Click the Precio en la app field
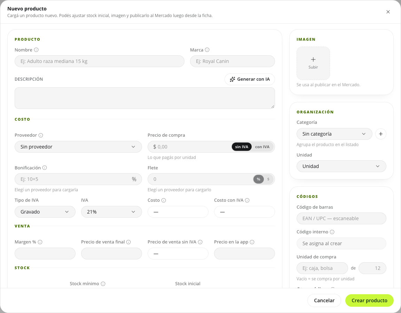 [x=244, y=254]
